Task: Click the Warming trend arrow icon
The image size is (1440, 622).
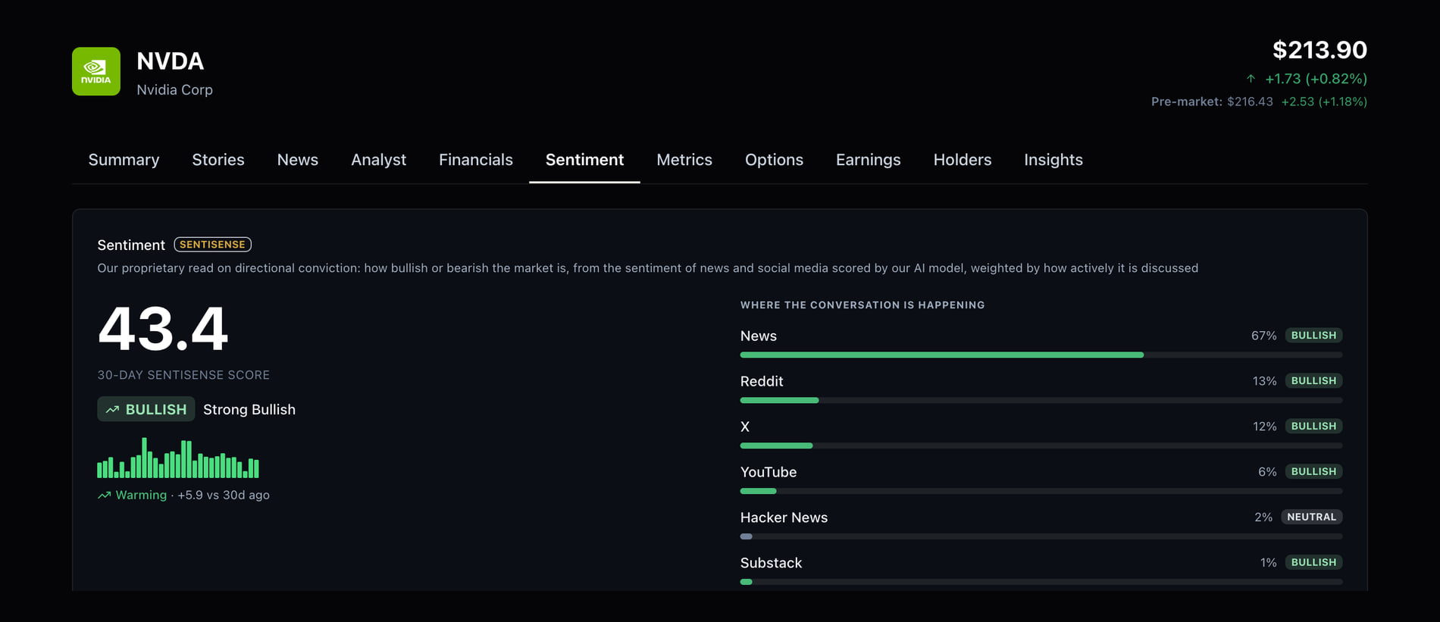Action: 104,495
